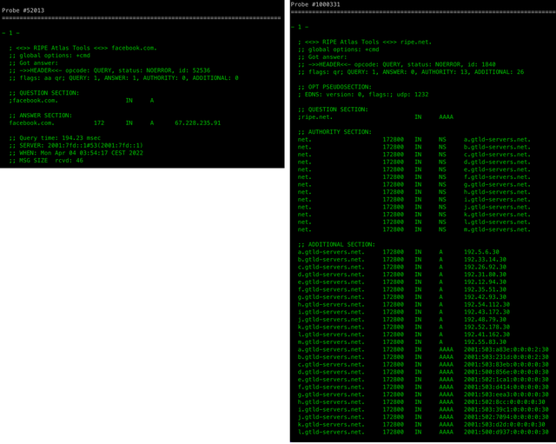Click NS target m.gtld-servers.net. in the Authority section

pyautogui.click(x=497, y=229)
